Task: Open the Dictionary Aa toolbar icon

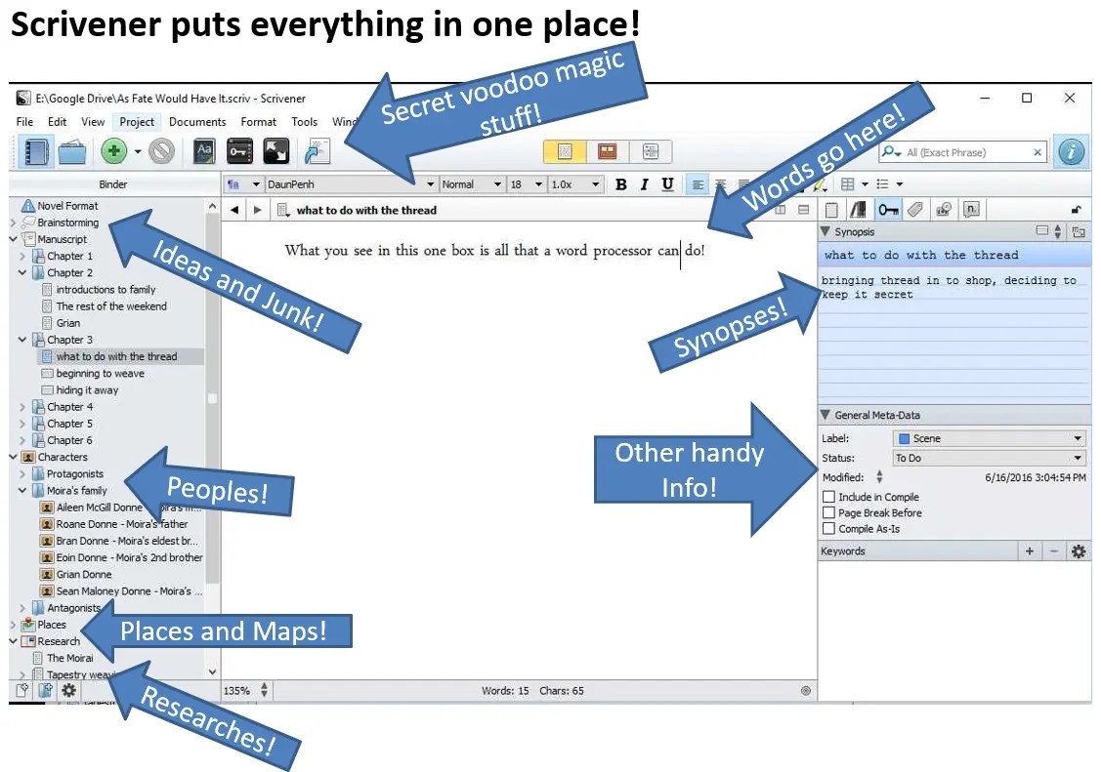Action: point(204,150)
